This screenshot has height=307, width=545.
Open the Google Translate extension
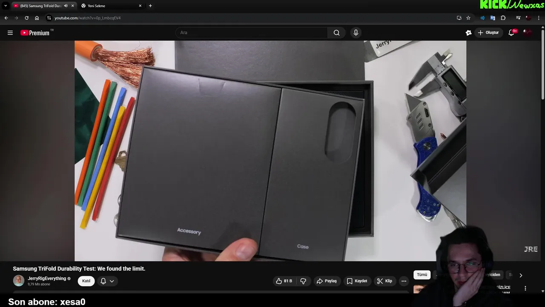493,18
